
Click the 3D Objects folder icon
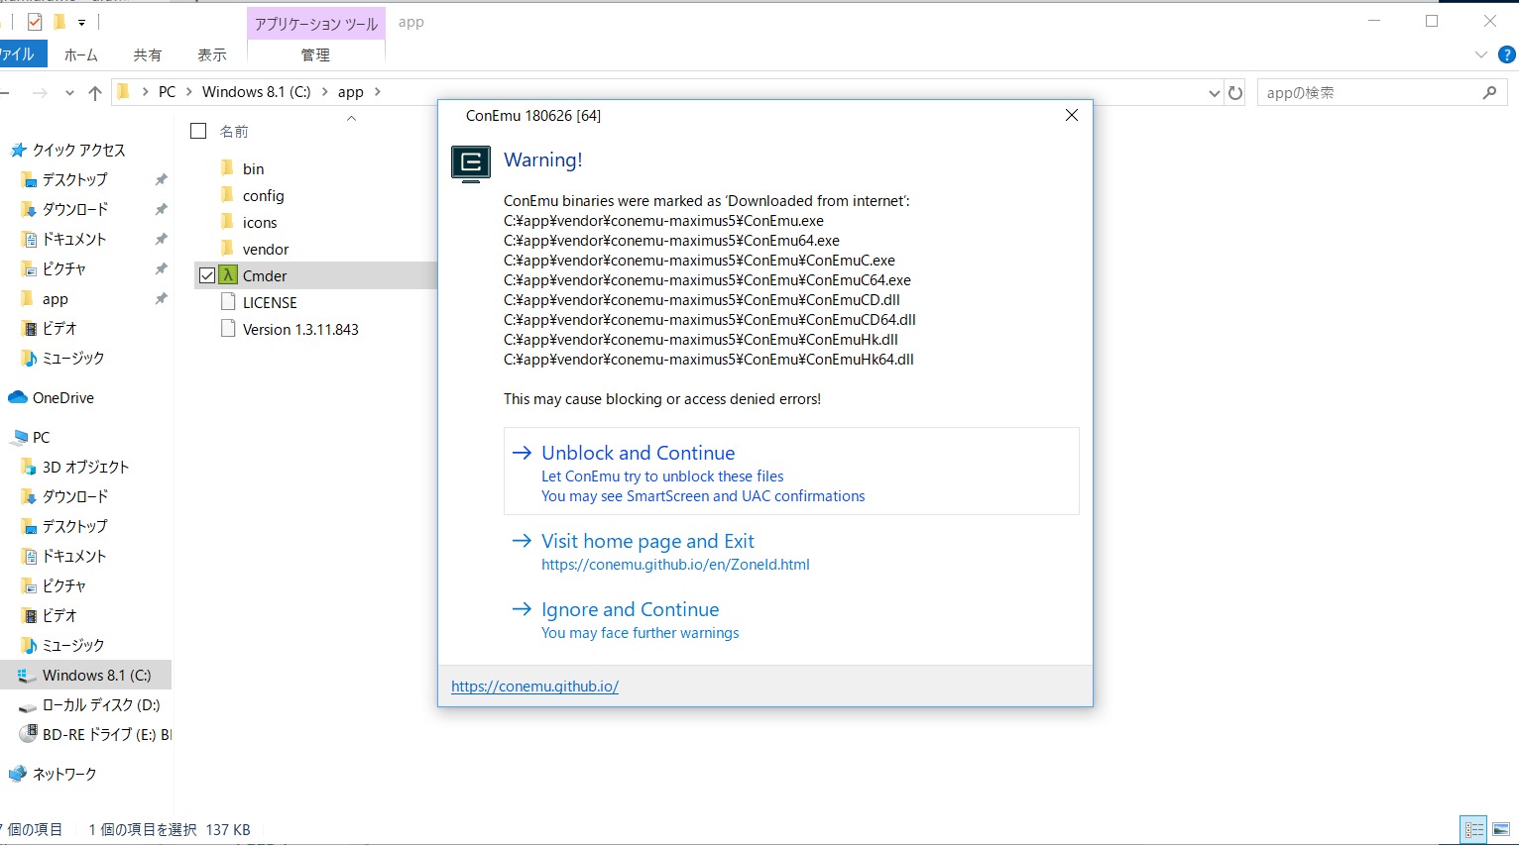pos(29,467)
